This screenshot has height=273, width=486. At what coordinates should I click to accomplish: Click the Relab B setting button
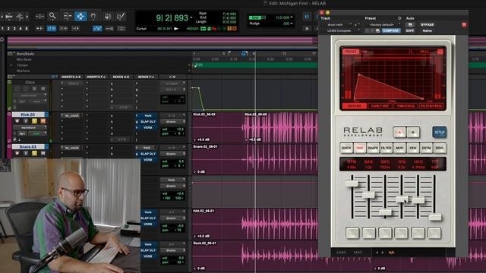click(413, 132)
